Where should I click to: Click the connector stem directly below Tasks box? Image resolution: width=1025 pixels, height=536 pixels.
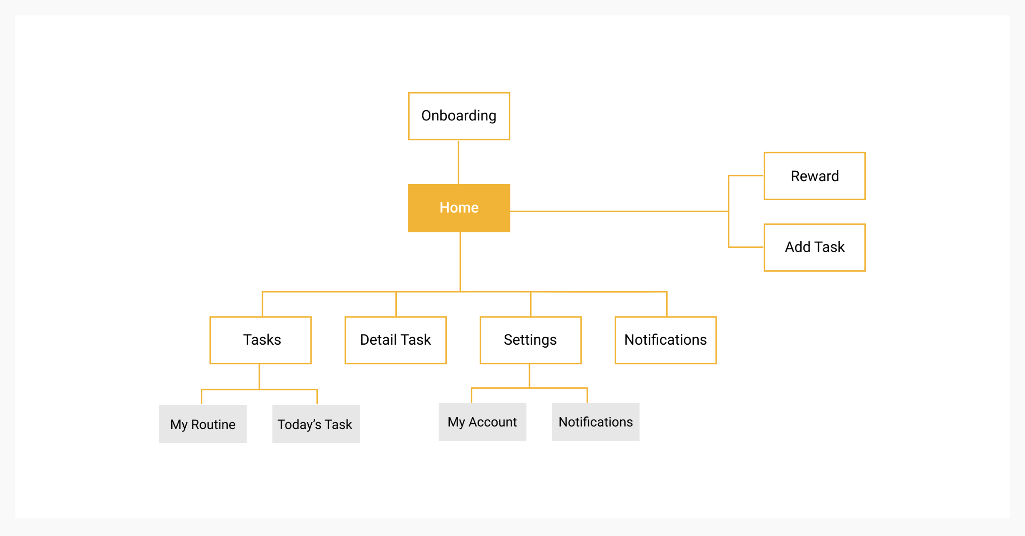tap(259, 376)
